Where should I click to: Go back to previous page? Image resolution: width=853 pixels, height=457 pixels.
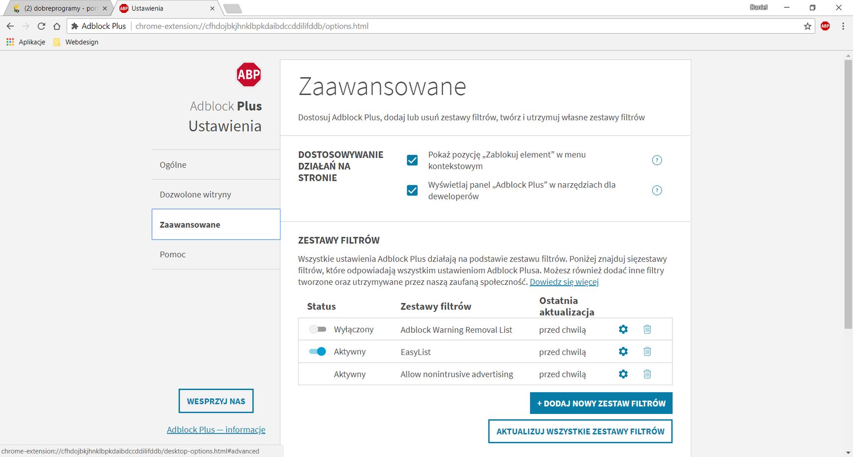[10, 26]
